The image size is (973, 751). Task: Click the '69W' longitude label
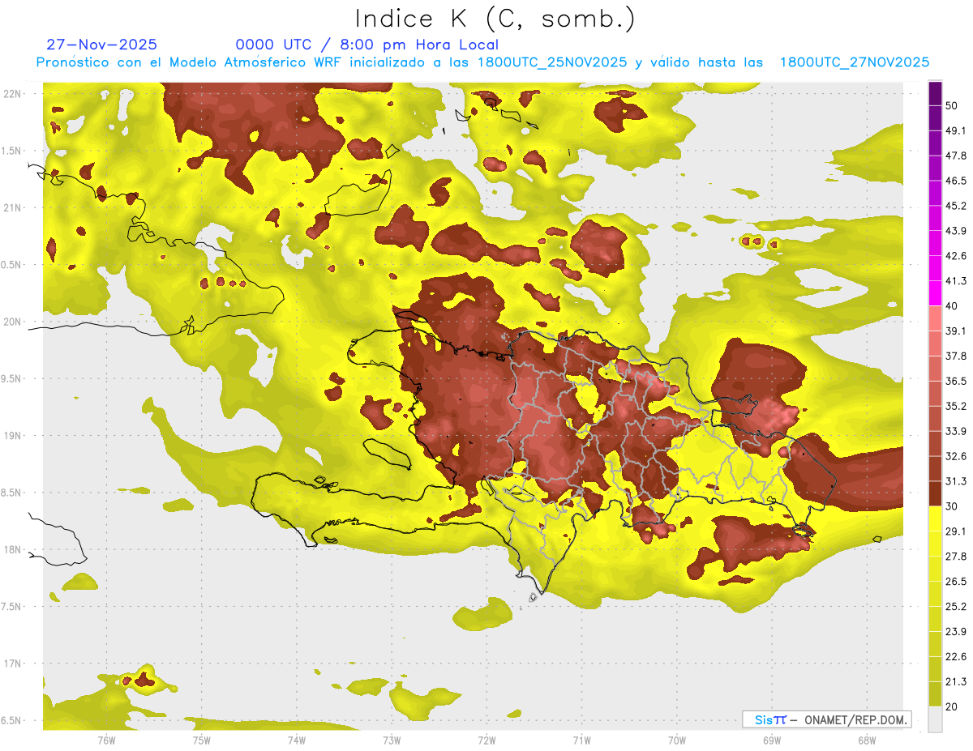tap(772, 740)
